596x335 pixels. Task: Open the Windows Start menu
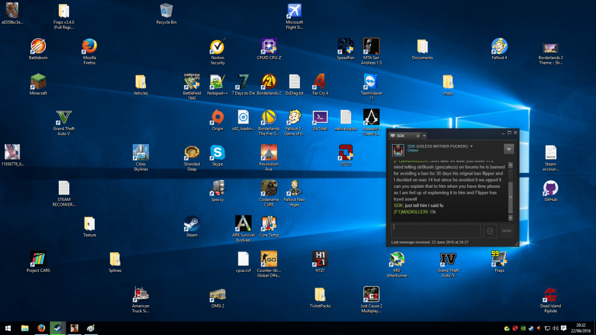[8, 328]
